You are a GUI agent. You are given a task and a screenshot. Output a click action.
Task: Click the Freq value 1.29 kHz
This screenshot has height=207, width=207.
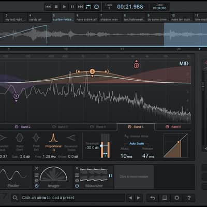(x=49, y=156)
